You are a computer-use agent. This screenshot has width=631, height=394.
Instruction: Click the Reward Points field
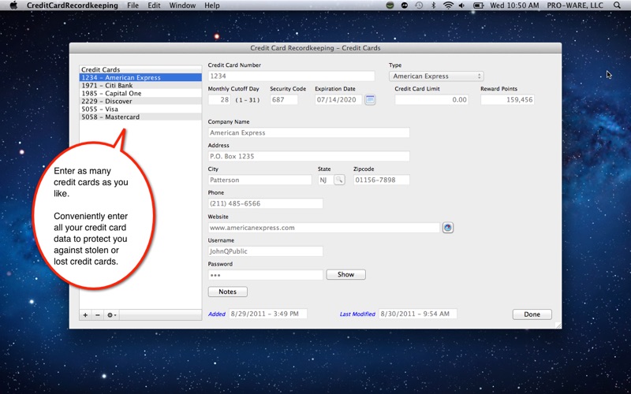[507, 100]
